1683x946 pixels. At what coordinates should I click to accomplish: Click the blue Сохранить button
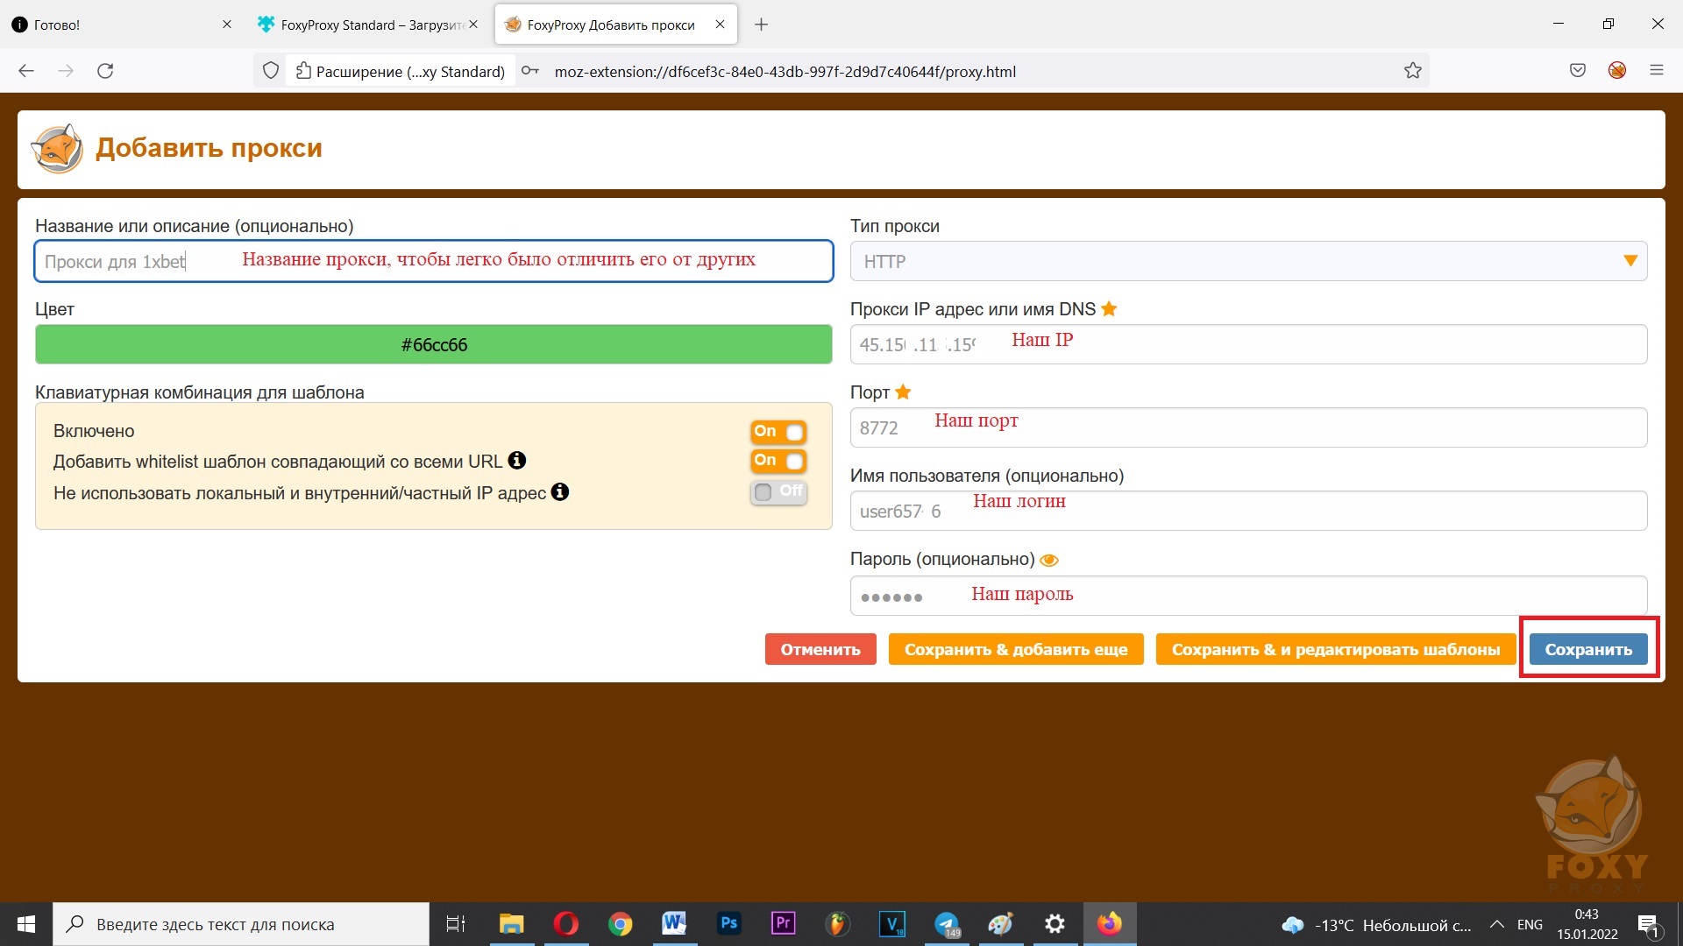tap(1587, 649)
